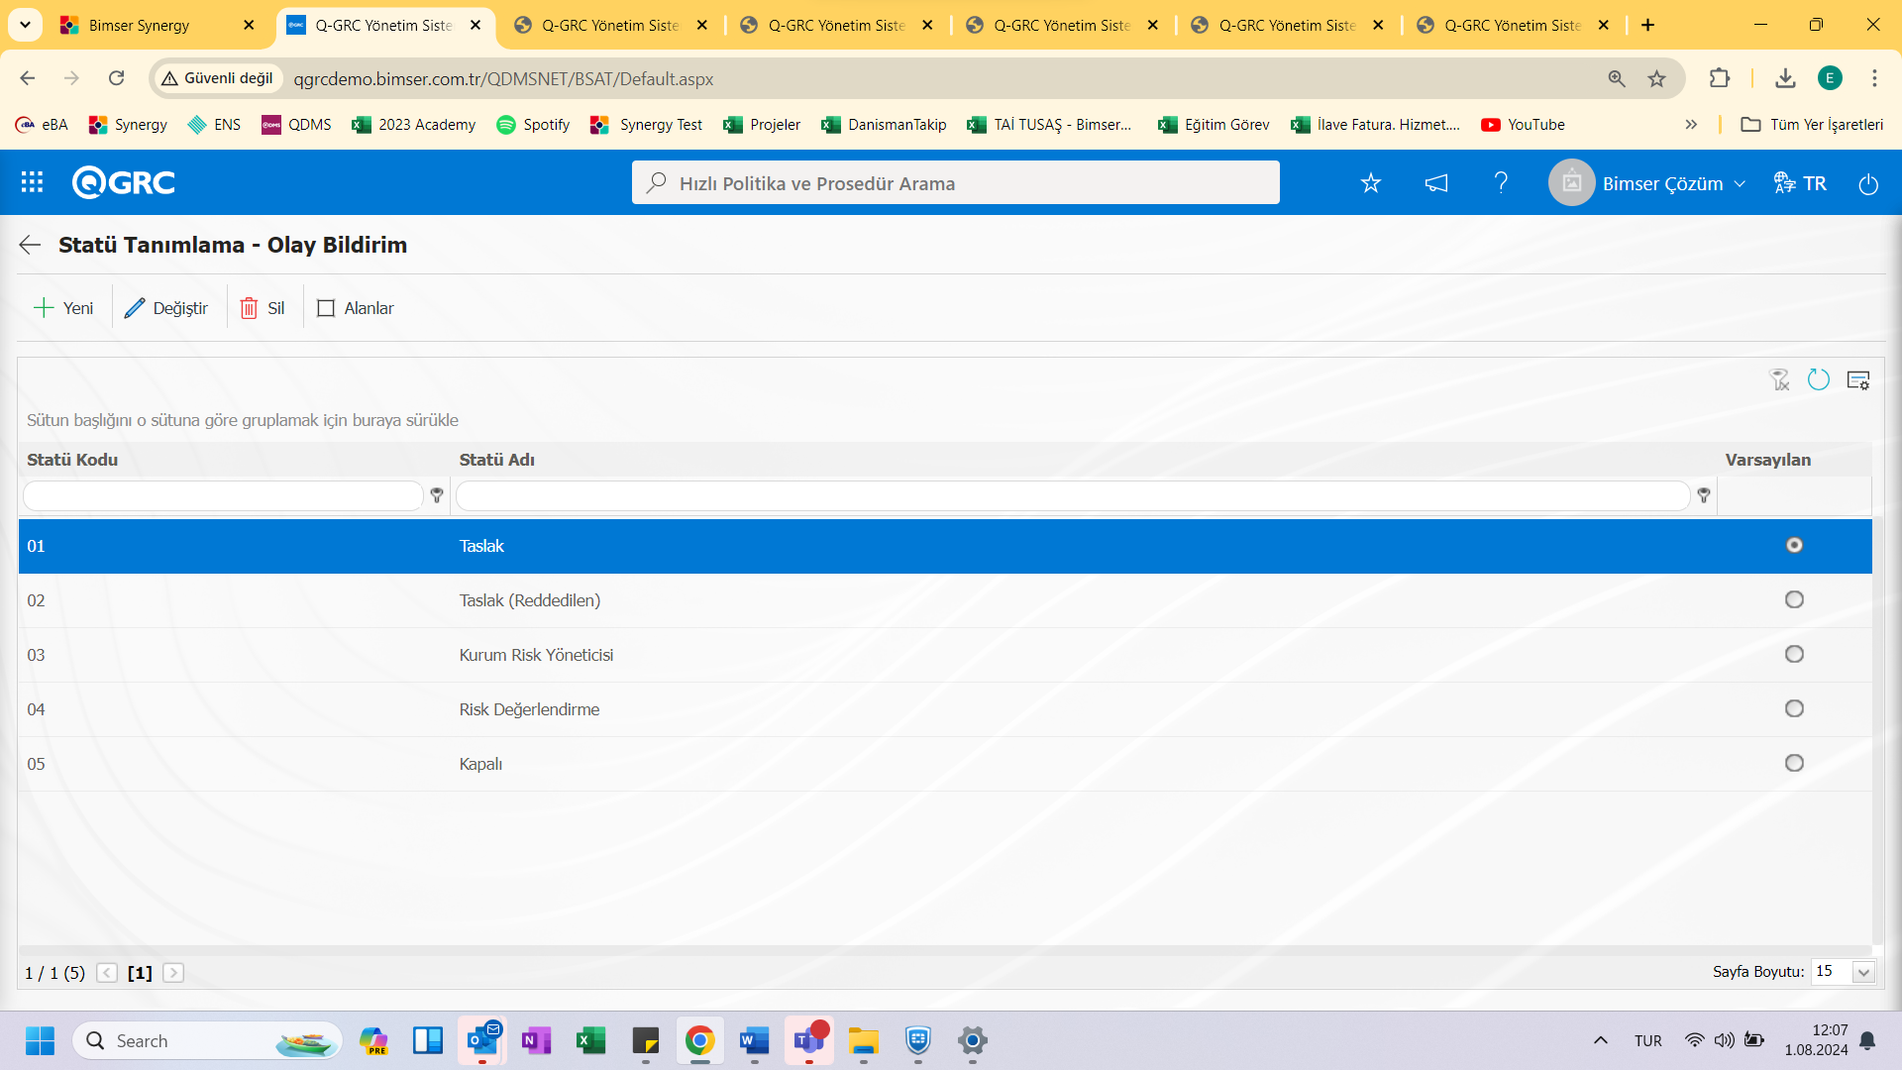Image resolution: width=1902 pixels, height=1070 pixels.
Task: Click the filter icon on Statü Kodu column
Action: pos(436,495)
